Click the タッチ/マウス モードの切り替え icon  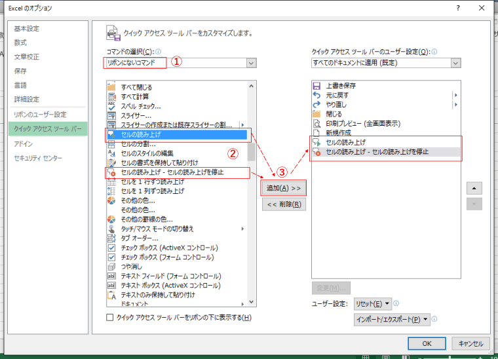pyautogui.click(x=111, y=229)
